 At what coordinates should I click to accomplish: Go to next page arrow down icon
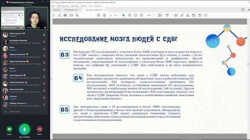[x=104, y=16]
